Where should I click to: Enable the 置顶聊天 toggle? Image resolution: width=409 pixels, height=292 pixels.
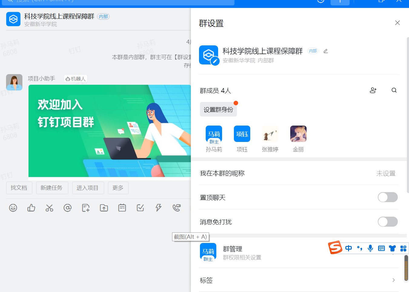pos(387,197)
